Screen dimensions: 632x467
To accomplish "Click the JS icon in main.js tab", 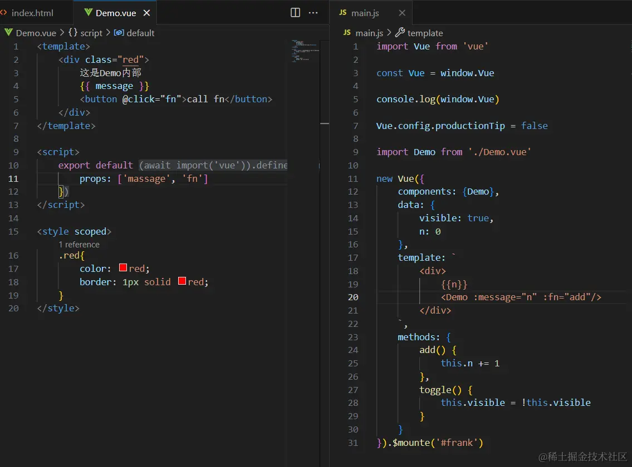I will [343, 12].
